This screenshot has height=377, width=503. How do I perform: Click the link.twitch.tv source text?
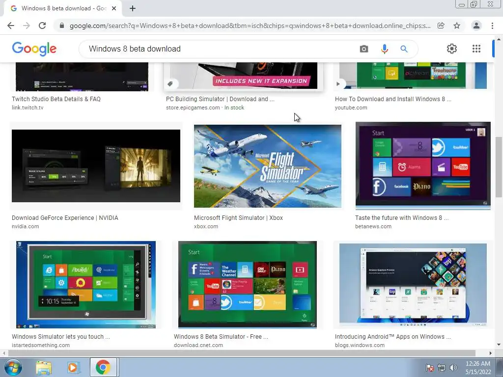(x=28, y=108)
